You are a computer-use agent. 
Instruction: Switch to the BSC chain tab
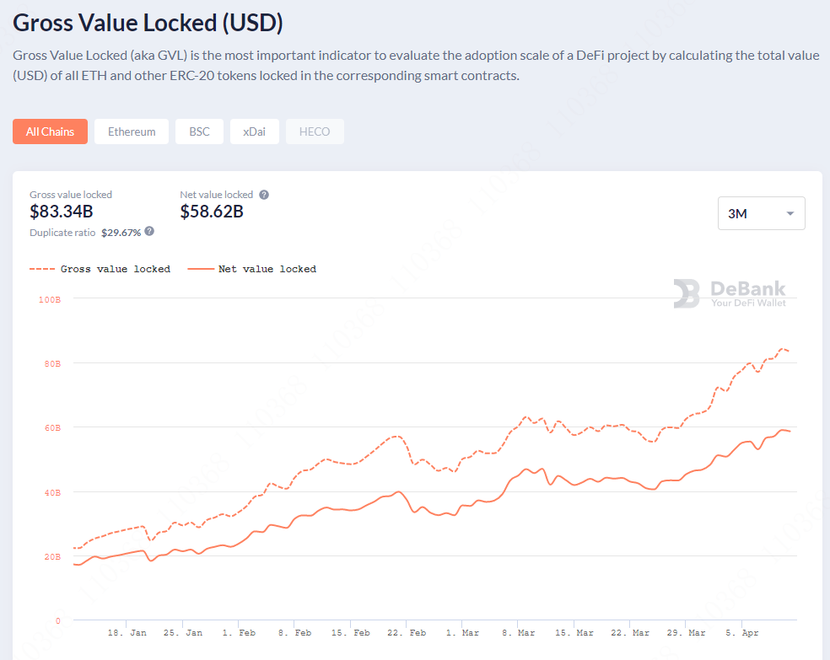click(200, 131)
